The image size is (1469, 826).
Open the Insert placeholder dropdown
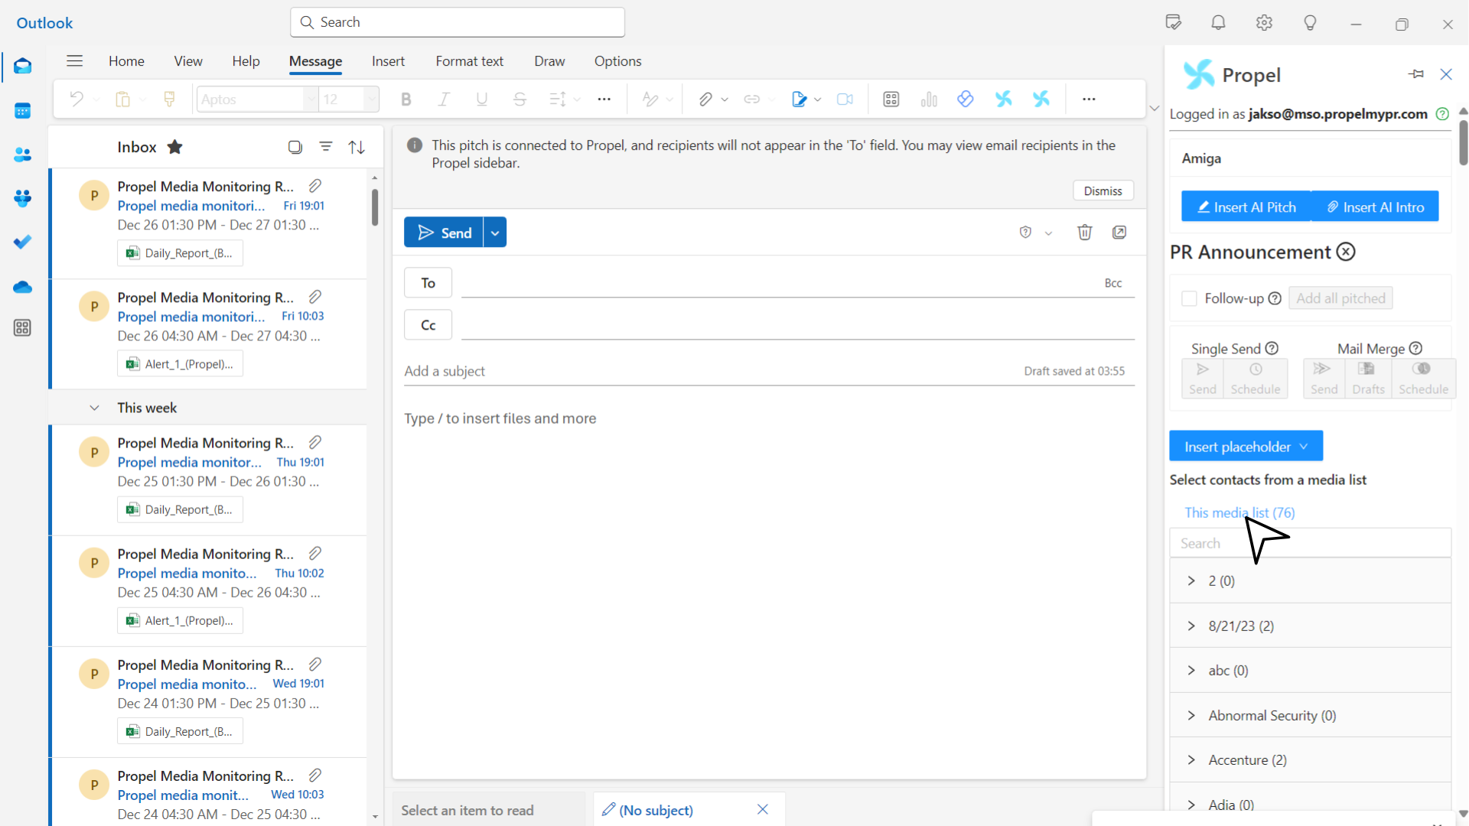click(x=1246, y=447)
